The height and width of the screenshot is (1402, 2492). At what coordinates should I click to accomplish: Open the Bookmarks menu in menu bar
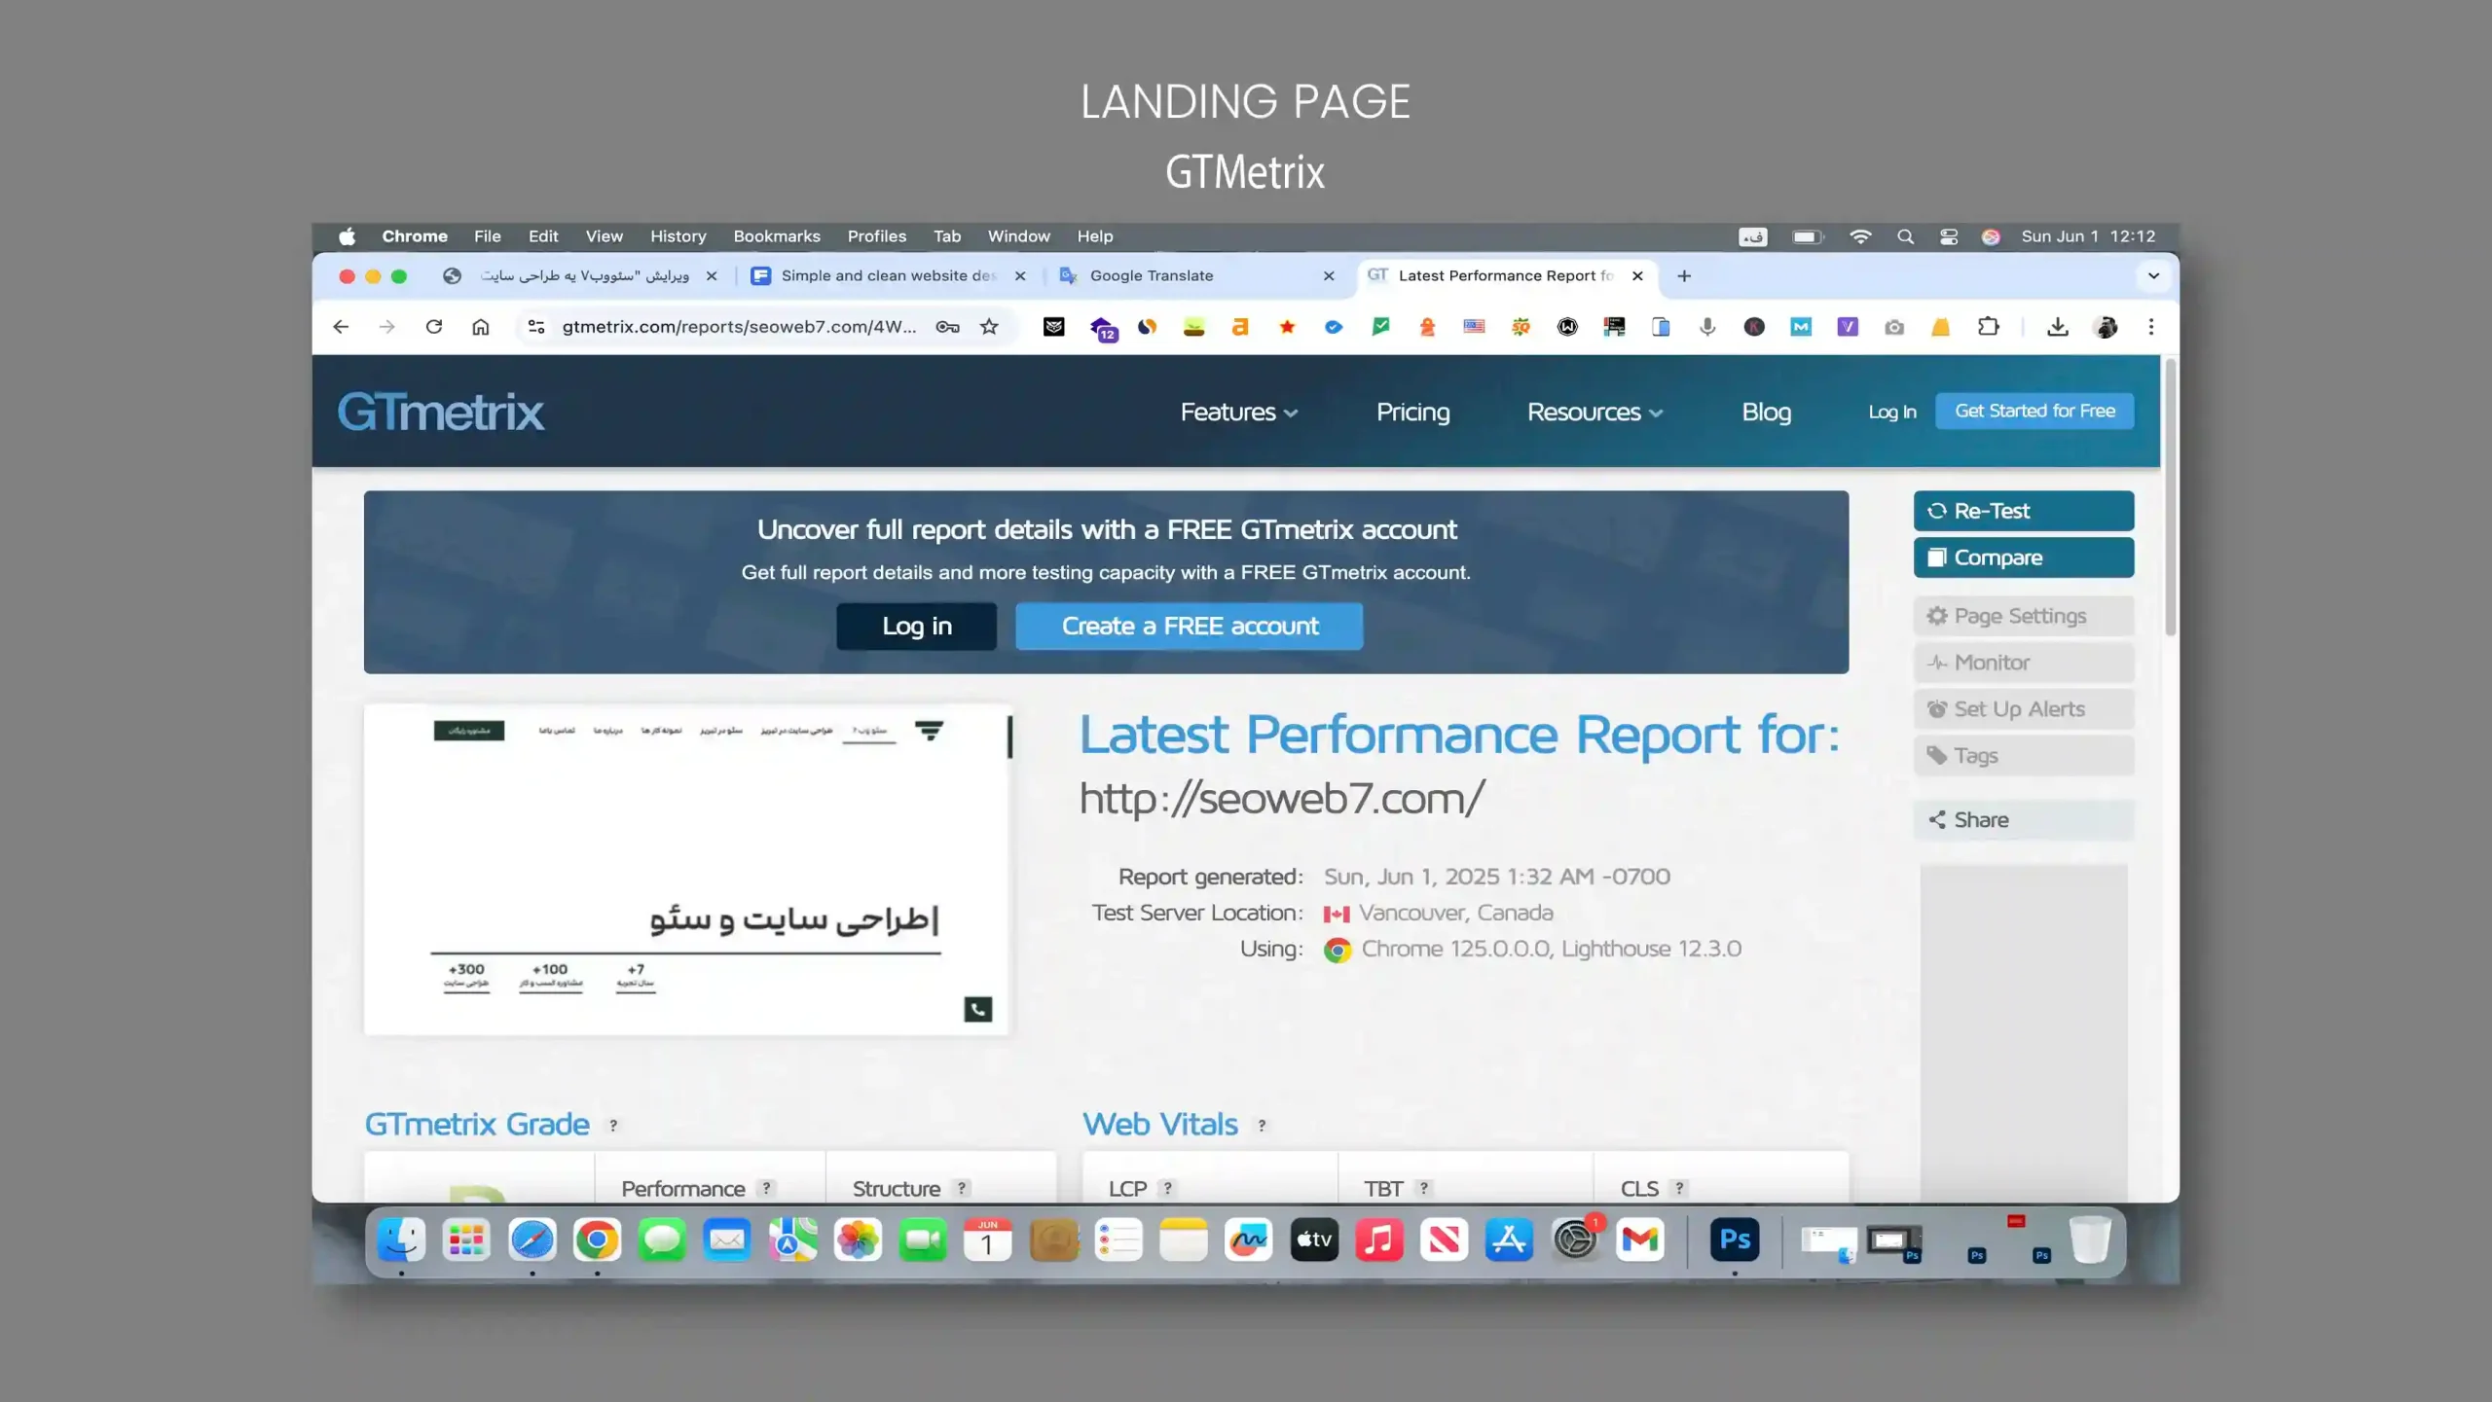tap(777, 236)
